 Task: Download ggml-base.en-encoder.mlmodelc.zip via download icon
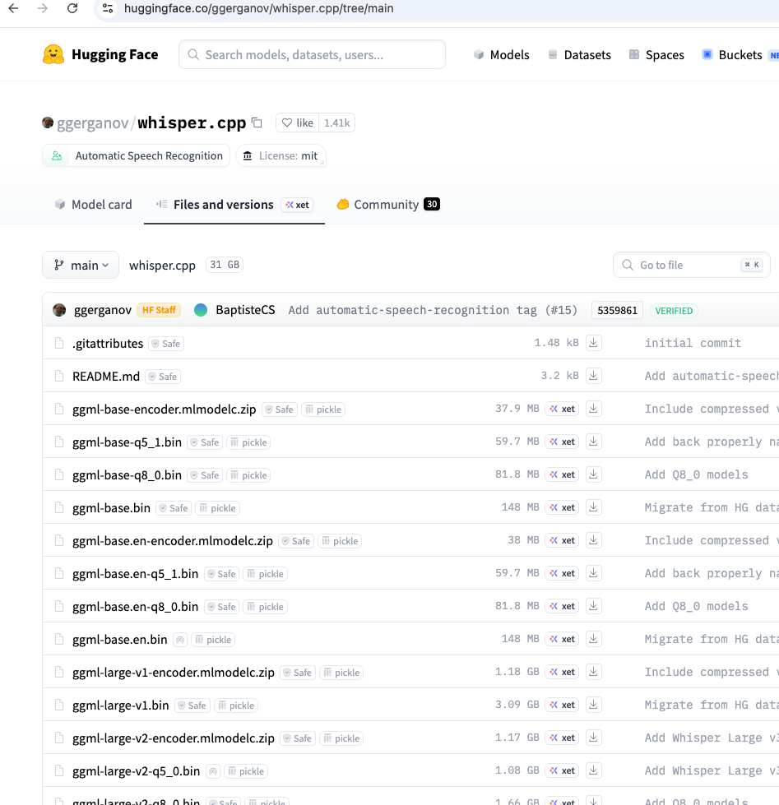pos(594,540)
